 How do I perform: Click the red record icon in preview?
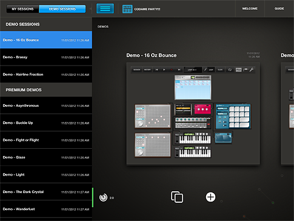(x=172, y=70)
